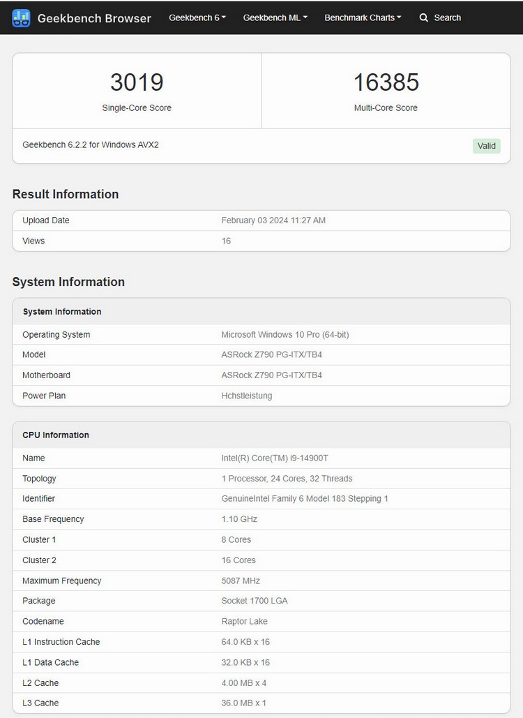Click the Geekbench 6.2.2 for Windows AVX2 text
The image size is (523, 718).
point(91,145)
